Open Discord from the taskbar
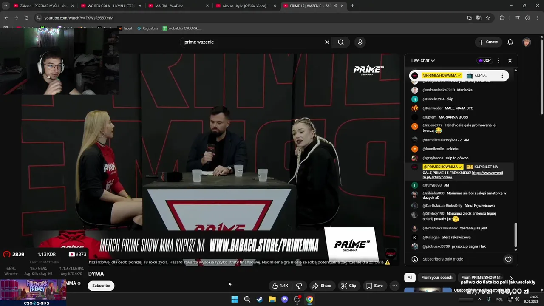This screenshot has height=306, width=544. click(x=285, y=299)
